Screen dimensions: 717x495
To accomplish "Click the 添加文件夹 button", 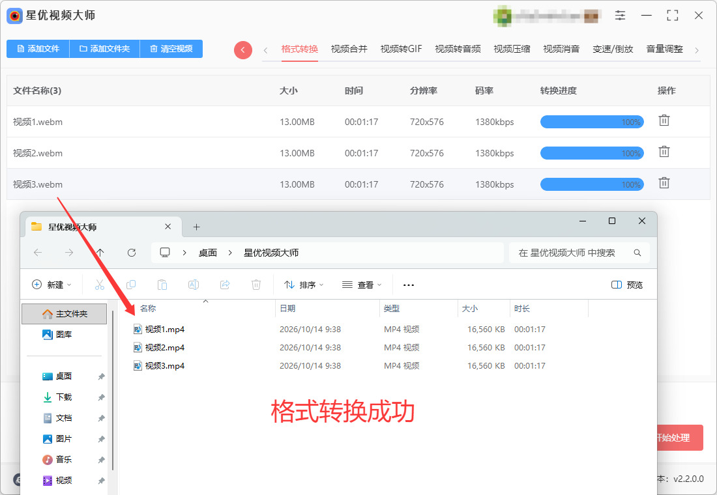I will click(x=105, y=49).
